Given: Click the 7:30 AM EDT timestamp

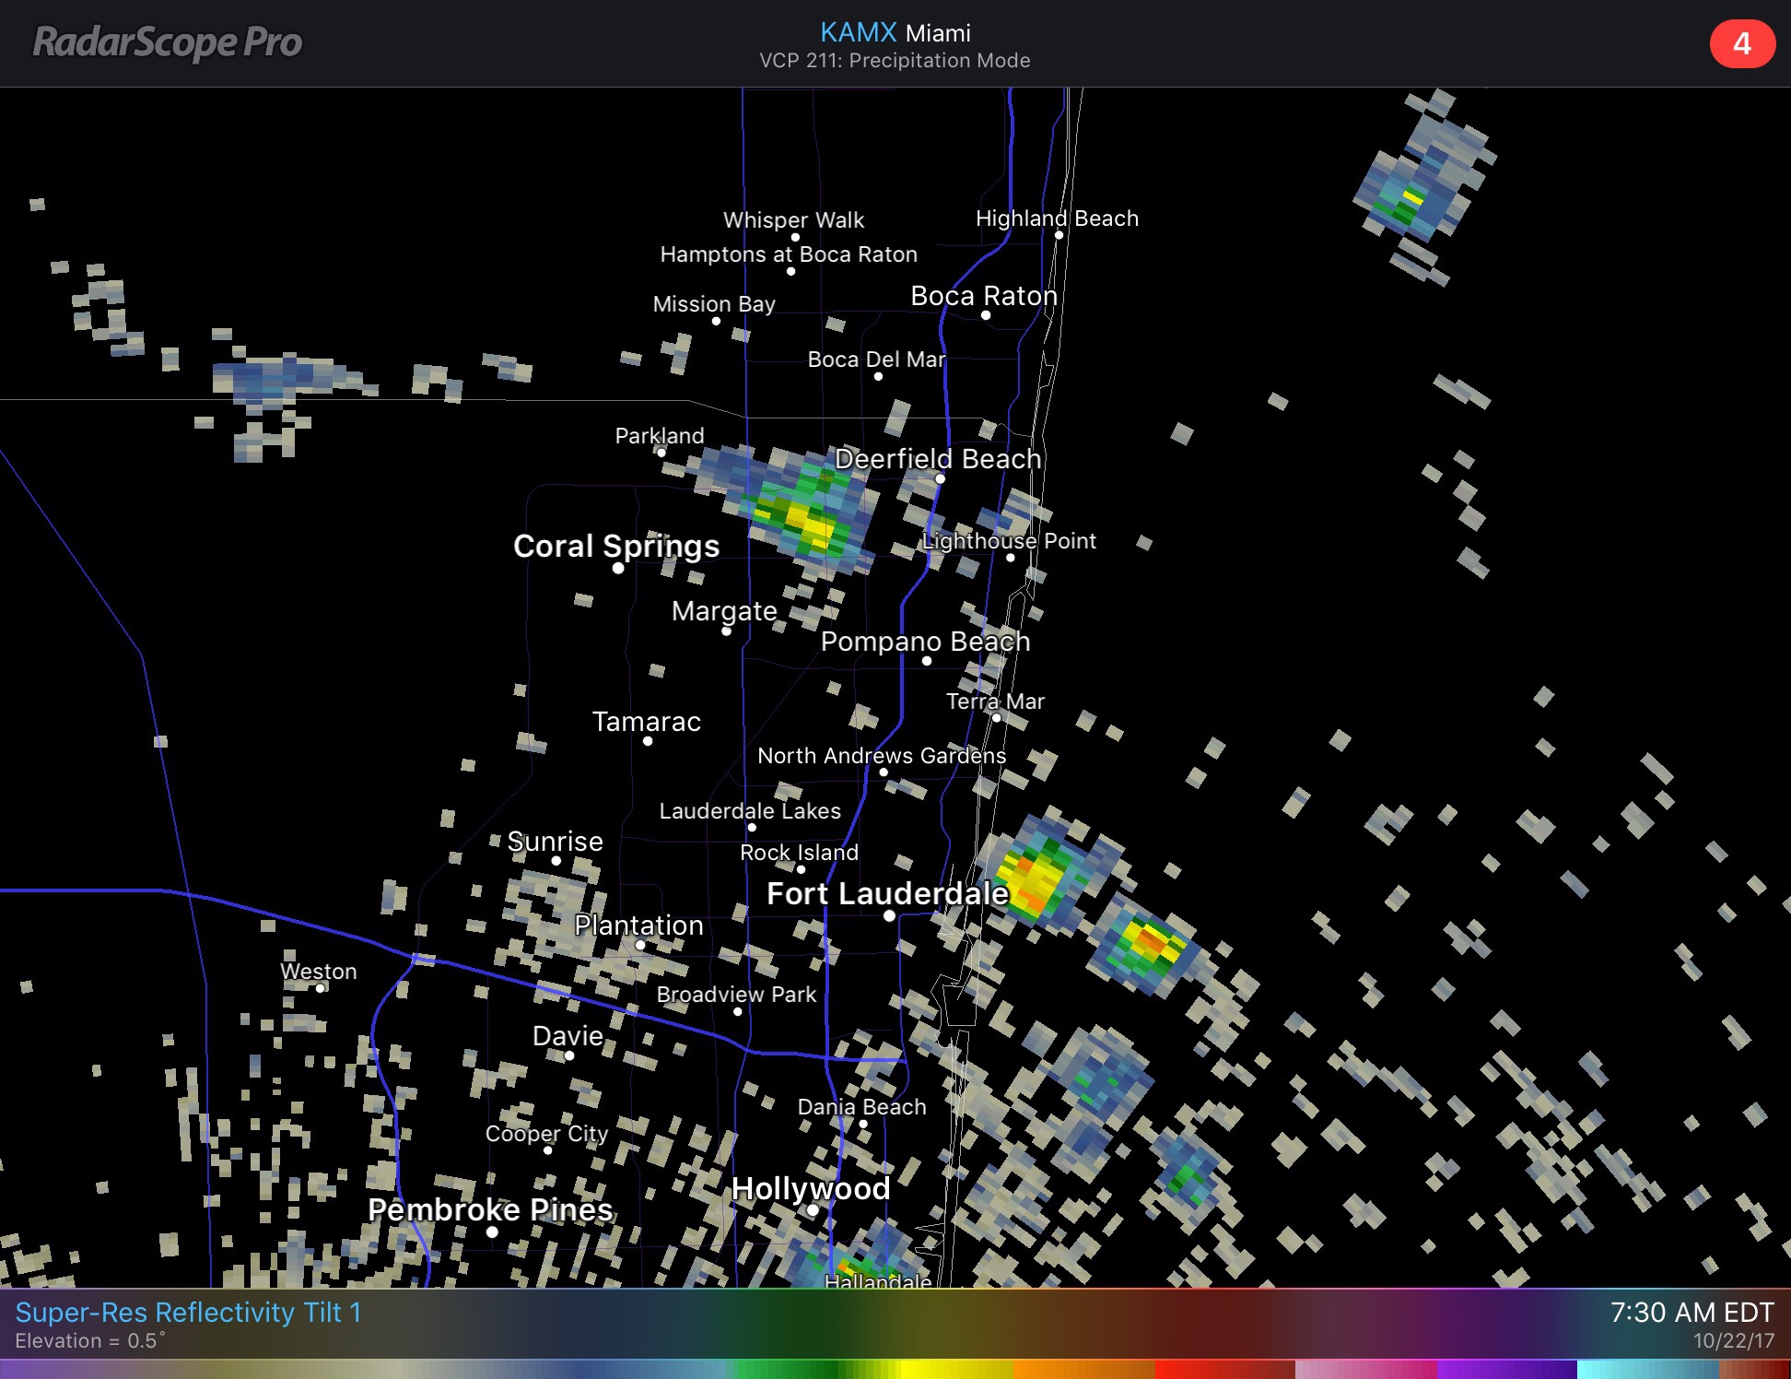Looking at the screenshot, I should coord(1691,1312).
